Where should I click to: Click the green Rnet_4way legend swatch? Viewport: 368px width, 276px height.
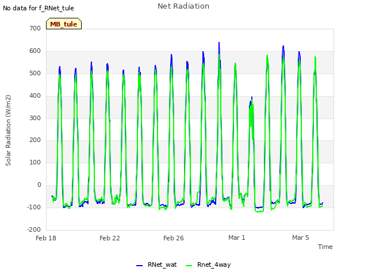[x=189, y=266]
